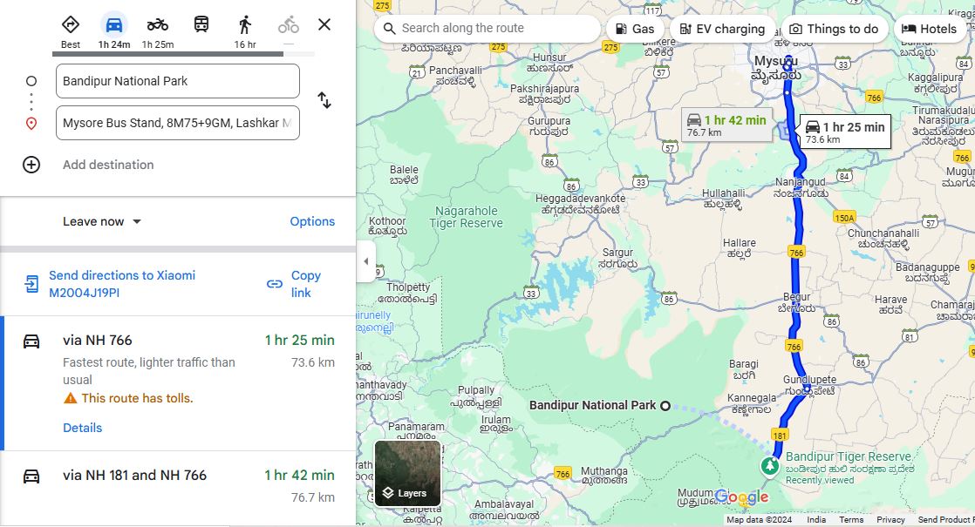Click the Nanjangud town label
The height and width of the screenshot is (527, 975).
tap(801, 182)
